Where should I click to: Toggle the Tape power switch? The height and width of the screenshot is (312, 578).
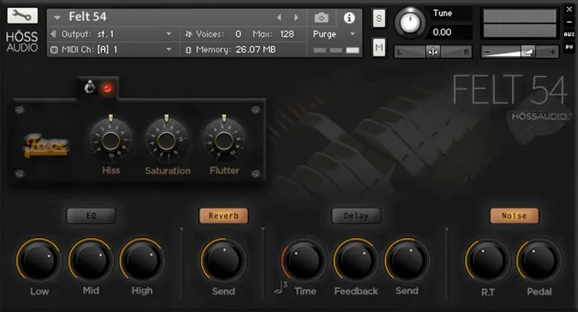(x=90, y=87)
